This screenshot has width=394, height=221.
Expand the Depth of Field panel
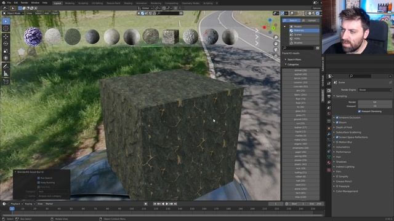point(344,127)
